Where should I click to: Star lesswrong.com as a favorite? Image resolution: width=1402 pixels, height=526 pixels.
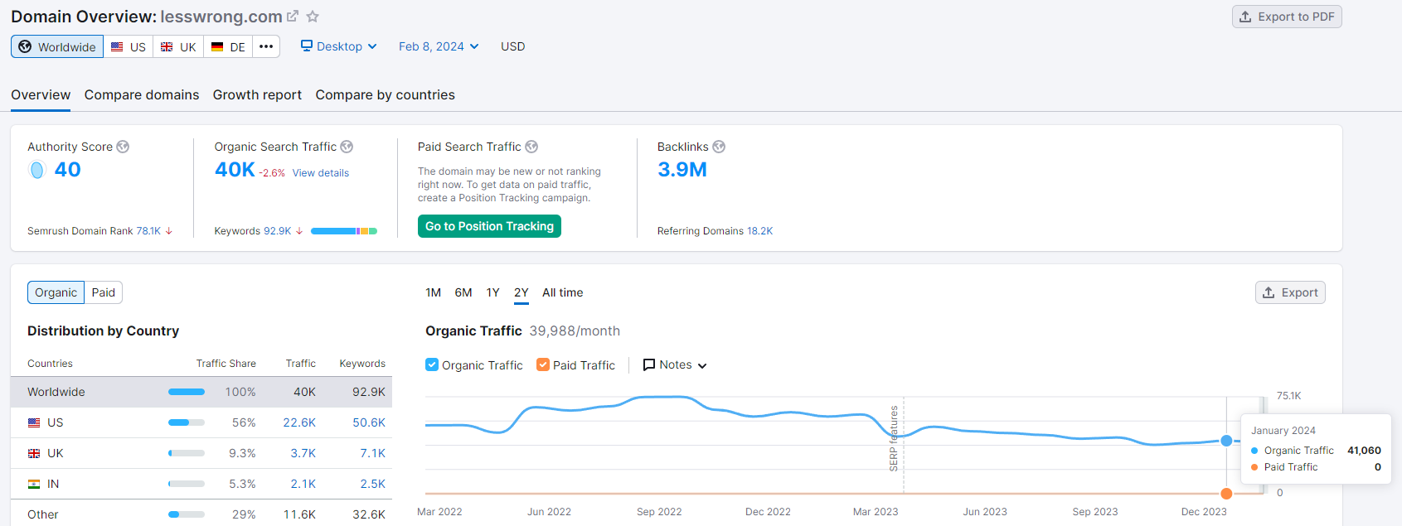pyautogui.click(x=313, y=17)
